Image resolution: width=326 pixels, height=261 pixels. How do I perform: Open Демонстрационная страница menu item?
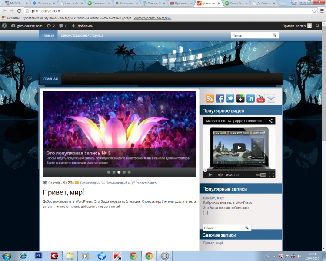click(82, 35)
